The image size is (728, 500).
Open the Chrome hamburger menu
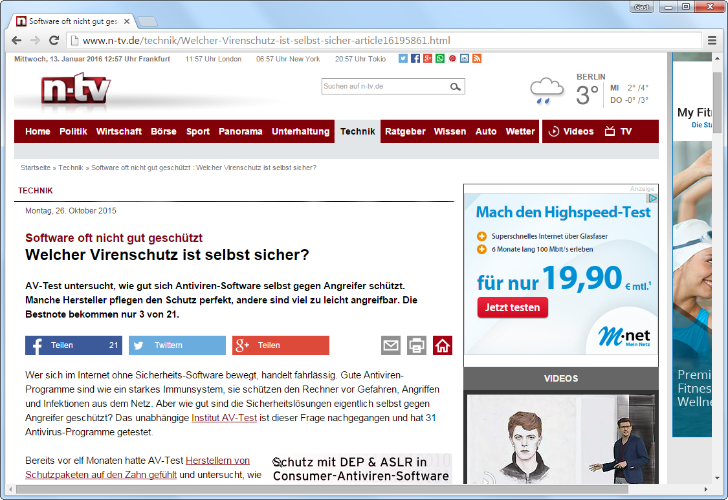point(712,40)
